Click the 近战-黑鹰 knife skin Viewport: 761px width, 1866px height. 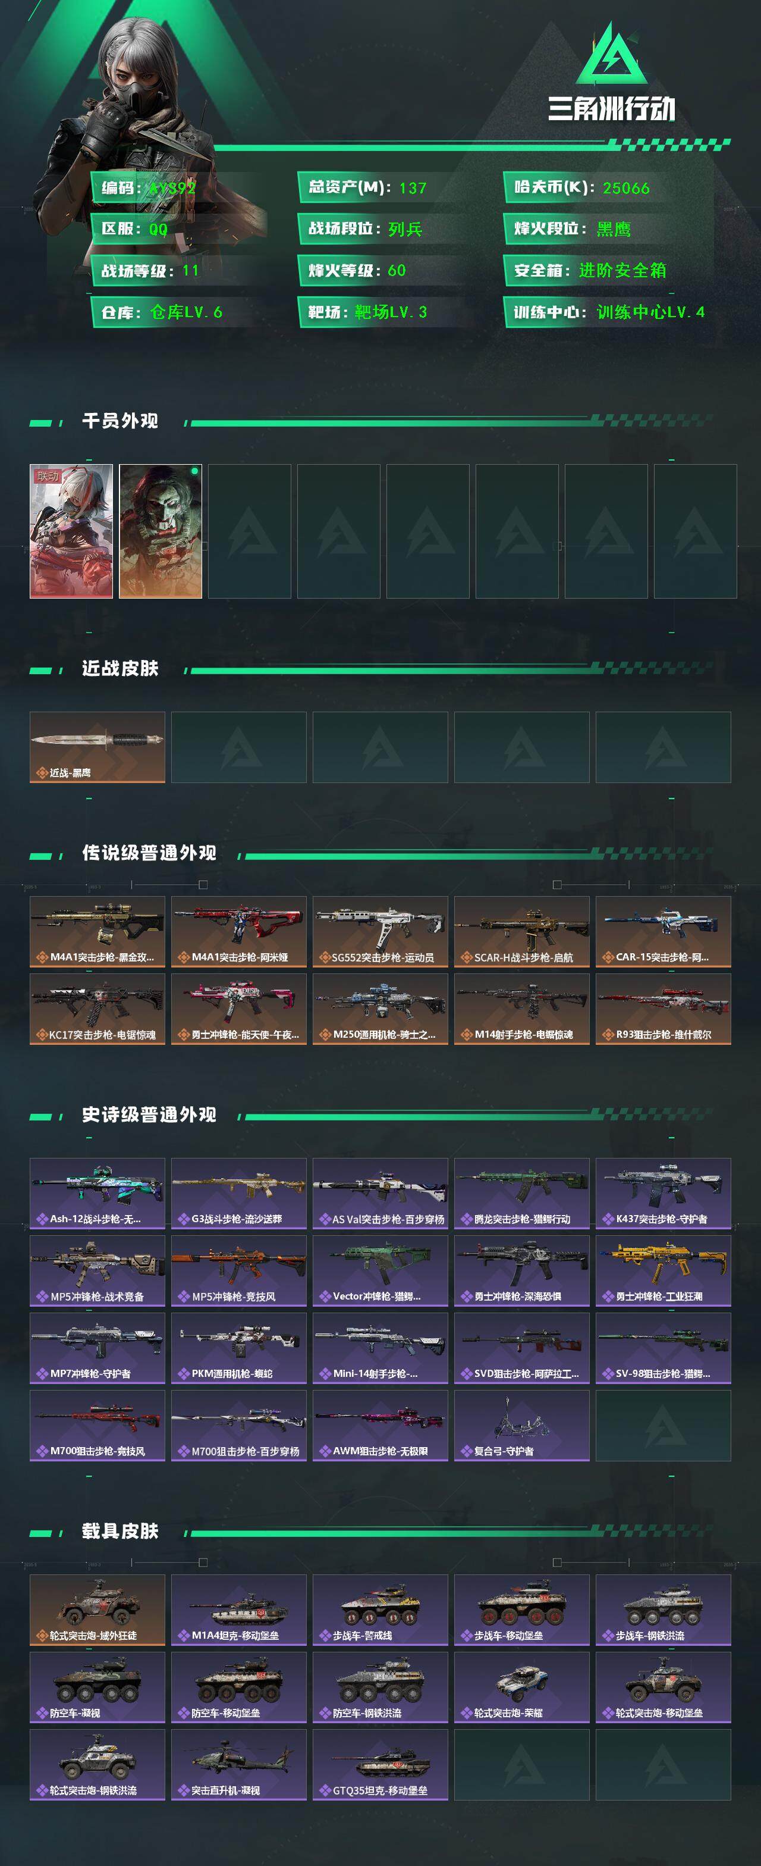point(97,747)
